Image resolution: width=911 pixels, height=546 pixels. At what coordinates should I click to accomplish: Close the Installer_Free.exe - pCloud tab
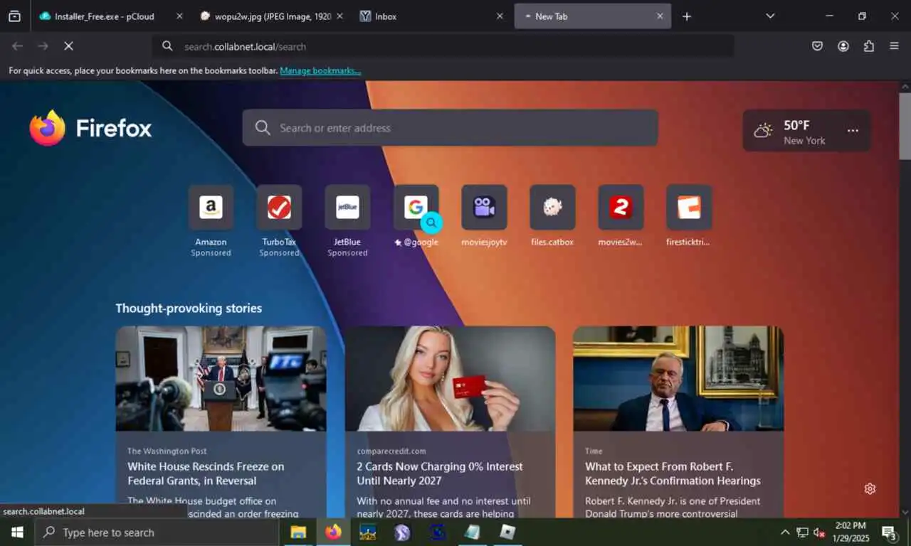[x=179, y=16]
